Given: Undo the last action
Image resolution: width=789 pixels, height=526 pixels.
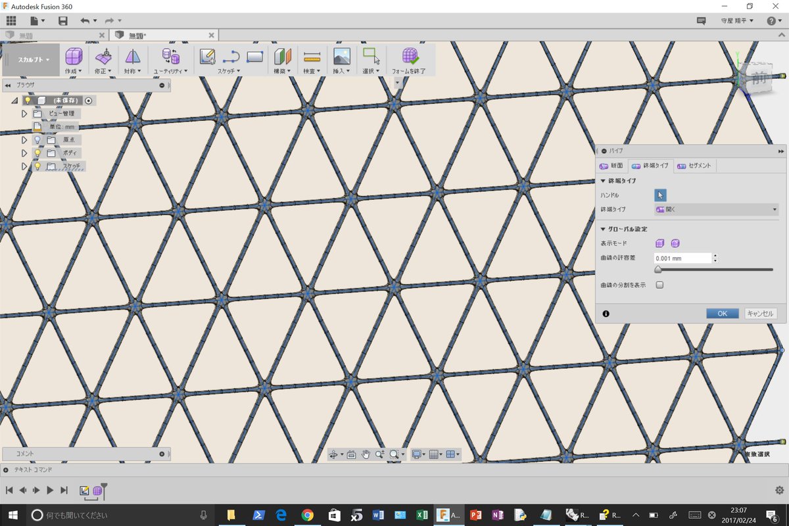Looking at the screenshot, I should 88,21.
